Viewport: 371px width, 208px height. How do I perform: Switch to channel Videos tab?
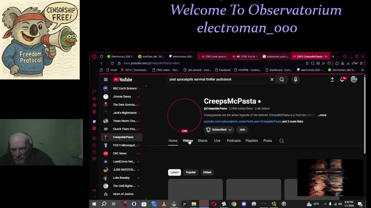click(188, 141)
